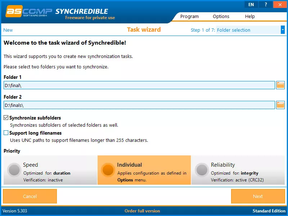Open the Program menu

click(189, 16)
